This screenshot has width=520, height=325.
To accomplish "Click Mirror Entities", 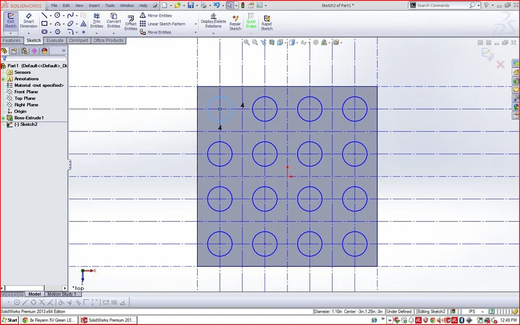I will (x=156, y=16).
